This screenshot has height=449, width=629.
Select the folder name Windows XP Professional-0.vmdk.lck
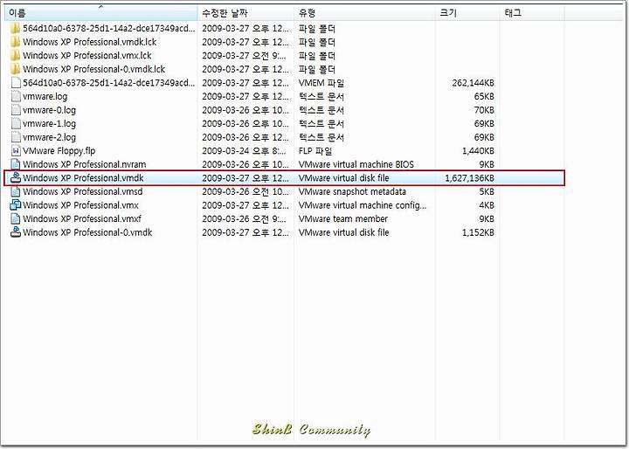(x=93, y=69)
